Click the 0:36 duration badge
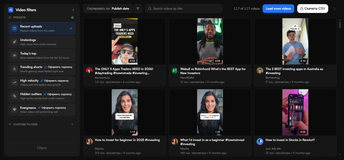Screen dimensions: 344x160 303,132
